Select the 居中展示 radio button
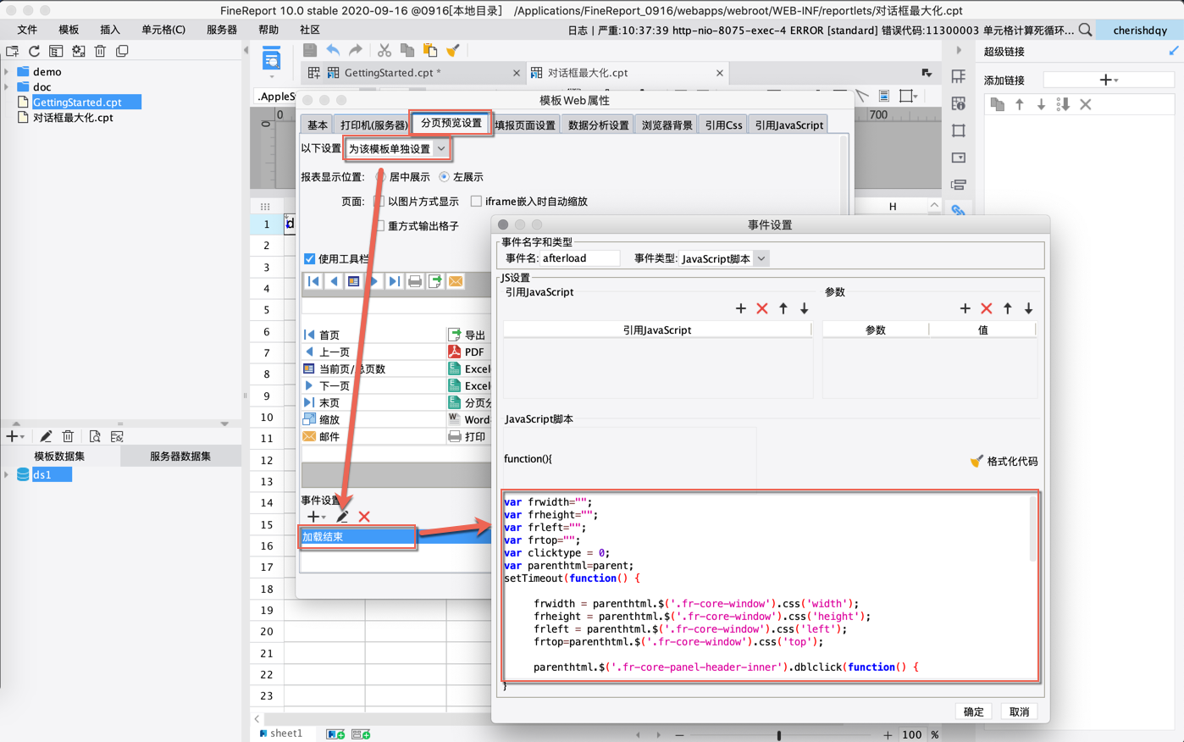 pos(380,177)
